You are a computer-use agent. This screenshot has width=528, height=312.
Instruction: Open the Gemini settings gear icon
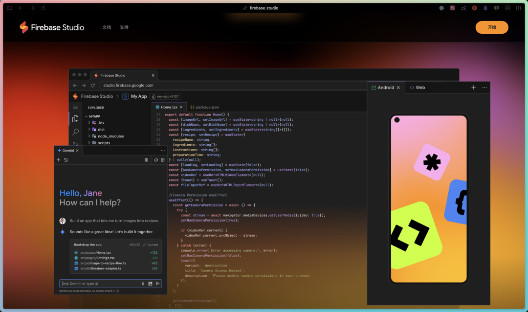[x=163, y=160]
